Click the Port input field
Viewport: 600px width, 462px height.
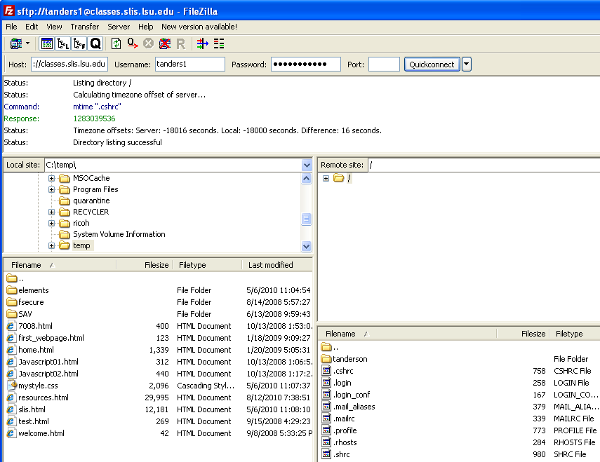click(384, 64)
